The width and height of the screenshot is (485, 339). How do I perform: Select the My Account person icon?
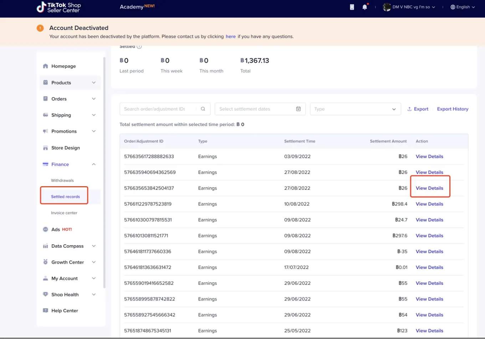tap(45, 278)
